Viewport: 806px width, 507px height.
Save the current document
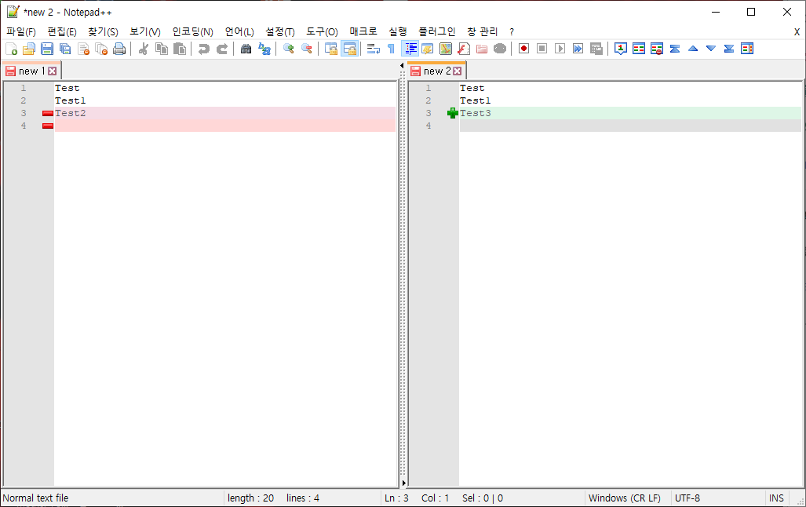coord(47,49)
